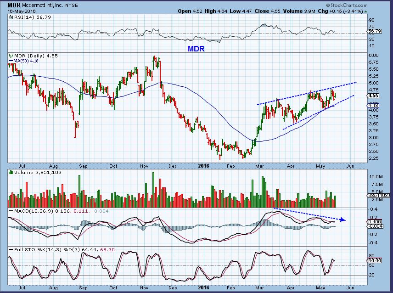This screenshot has width=393, height=293.
Task: Click the 6.00 price axis label
Action: tap(373, 56)
